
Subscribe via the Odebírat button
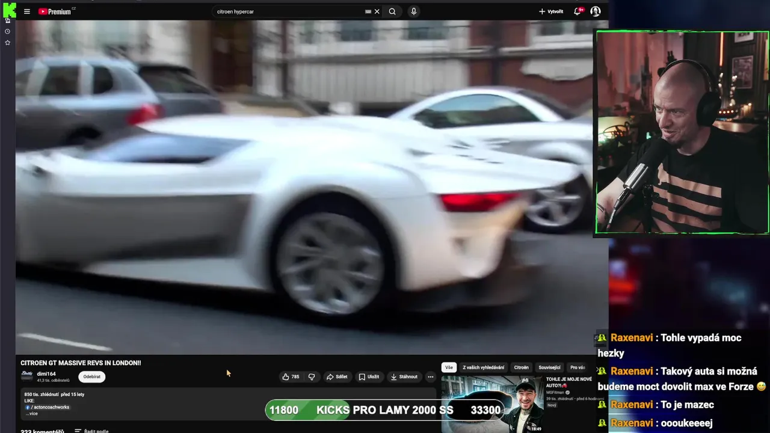[x=92, y=376]
